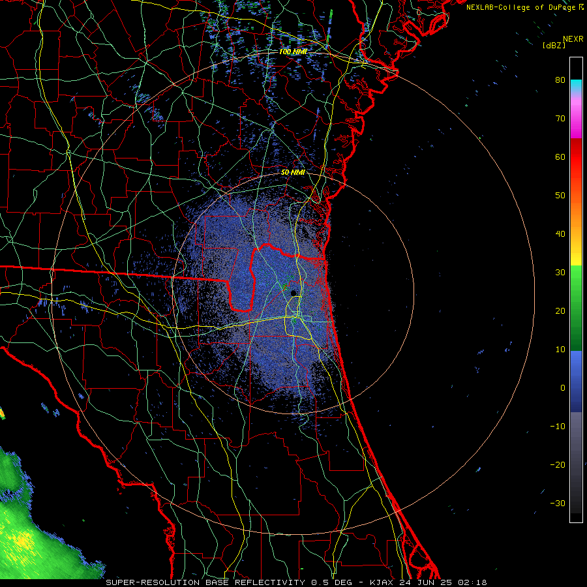Click the 70 value on the dBZ scale
587x587 pixels.
pos(560,118)
